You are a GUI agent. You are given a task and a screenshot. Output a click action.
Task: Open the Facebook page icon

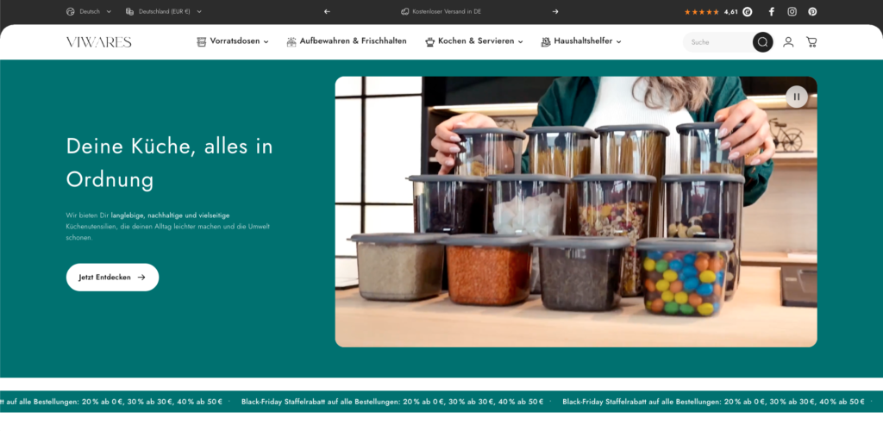pos(771,12)
